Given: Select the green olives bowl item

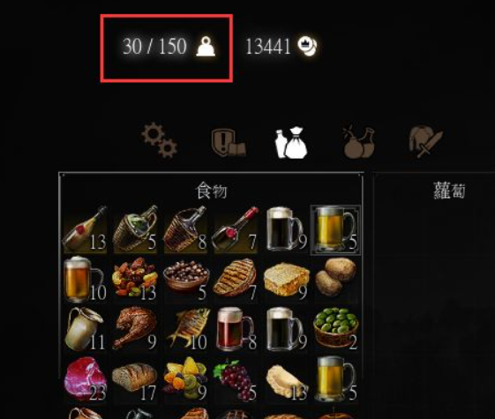Looking at the screenshot, I should [335, 328].
